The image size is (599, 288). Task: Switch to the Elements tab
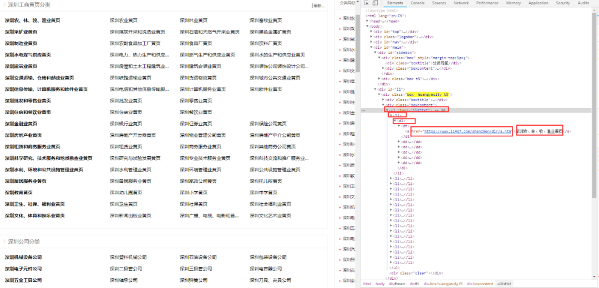tap(395, 3)
